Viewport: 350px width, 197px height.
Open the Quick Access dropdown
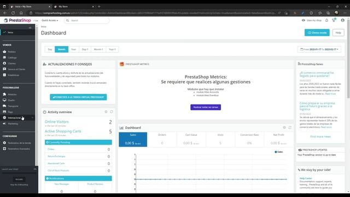[50, 20]
